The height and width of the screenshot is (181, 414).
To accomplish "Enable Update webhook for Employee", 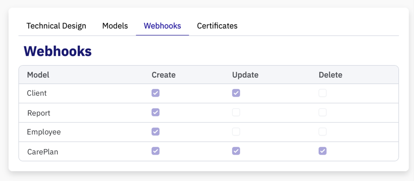I will pyautogui.click(x=236, y=132).
